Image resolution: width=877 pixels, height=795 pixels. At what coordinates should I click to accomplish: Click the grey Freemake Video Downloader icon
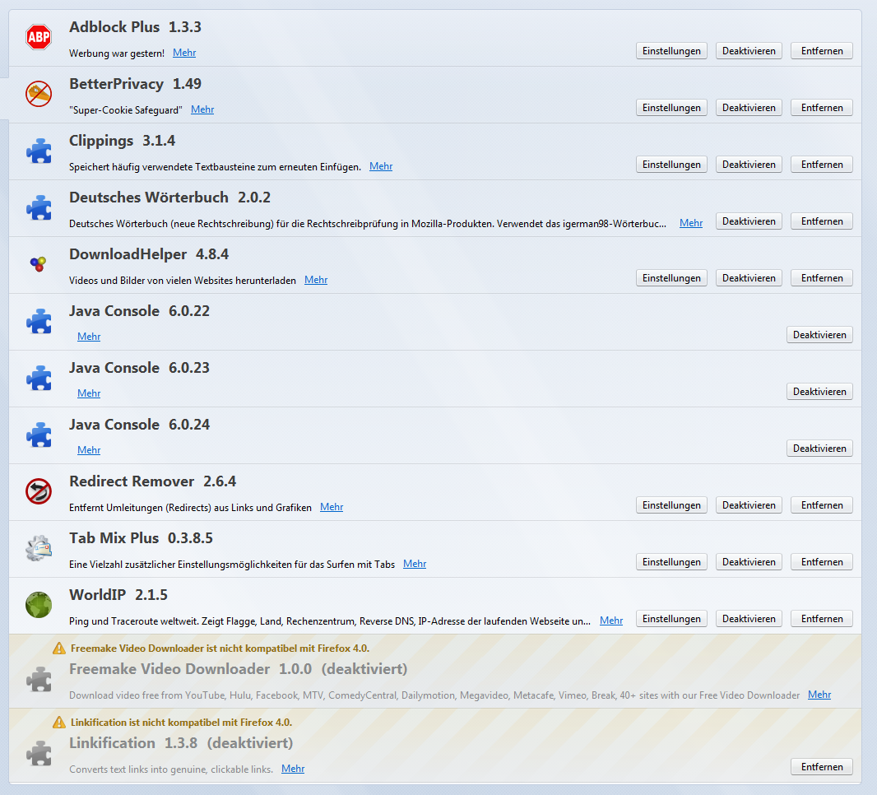[x=39, y=679]
